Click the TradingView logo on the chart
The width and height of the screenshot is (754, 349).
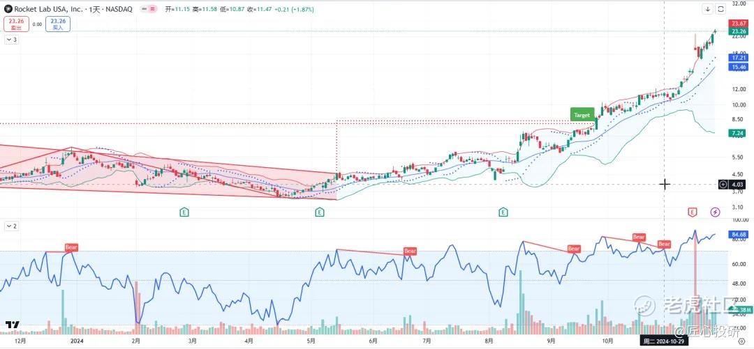coord(12,325)
